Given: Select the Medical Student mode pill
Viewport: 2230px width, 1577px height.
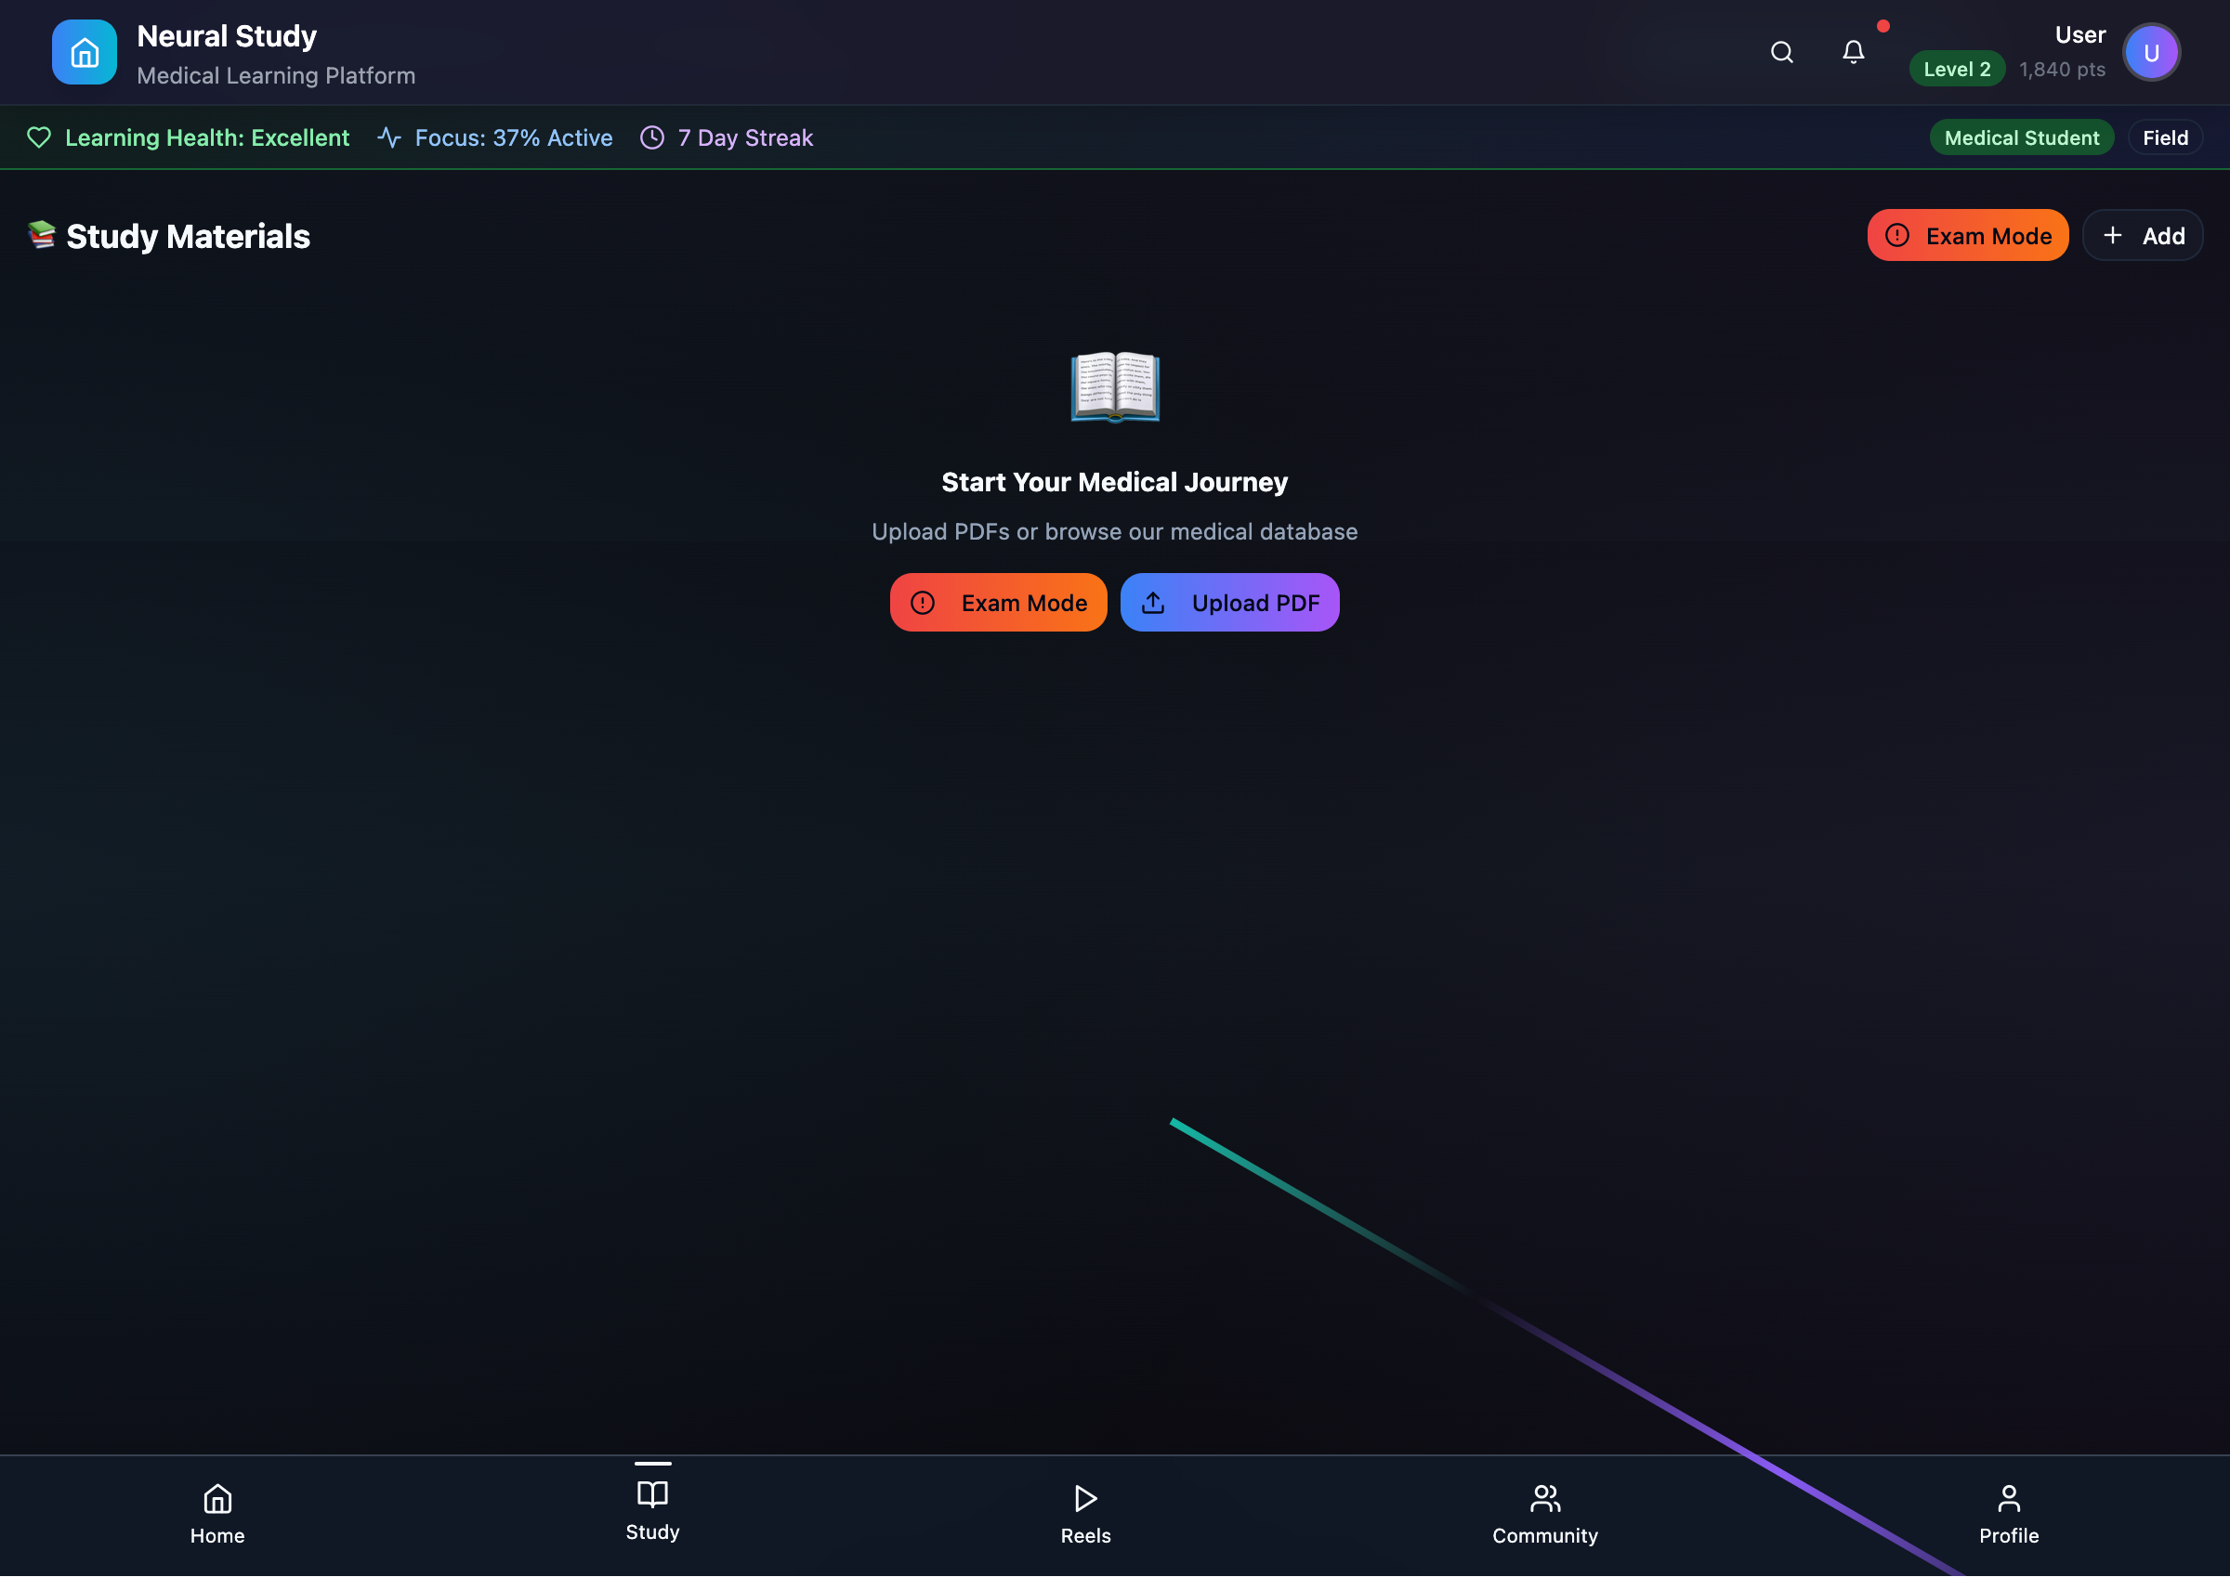Looking at the screenshot, I should tap(2021, 137).
